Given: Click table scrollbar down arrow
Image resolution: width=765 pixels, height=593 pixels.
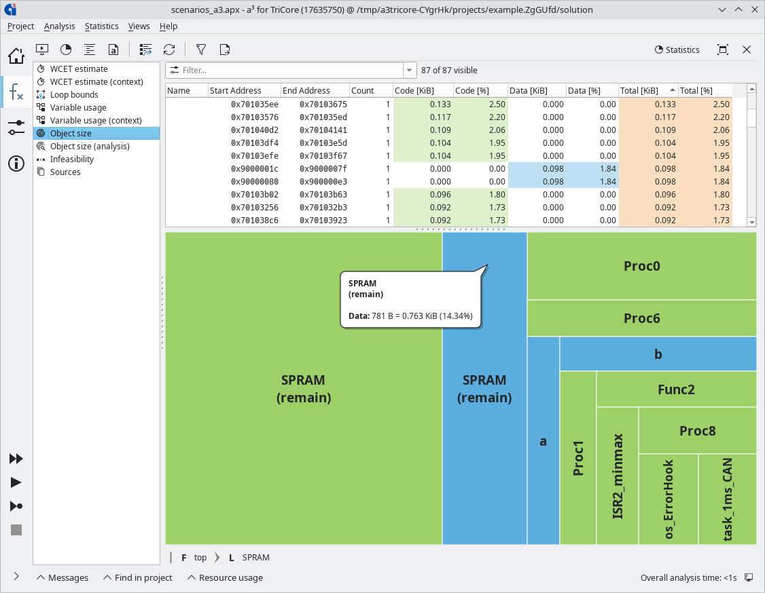Looking at the screenshot, I should tap(752, 222).
